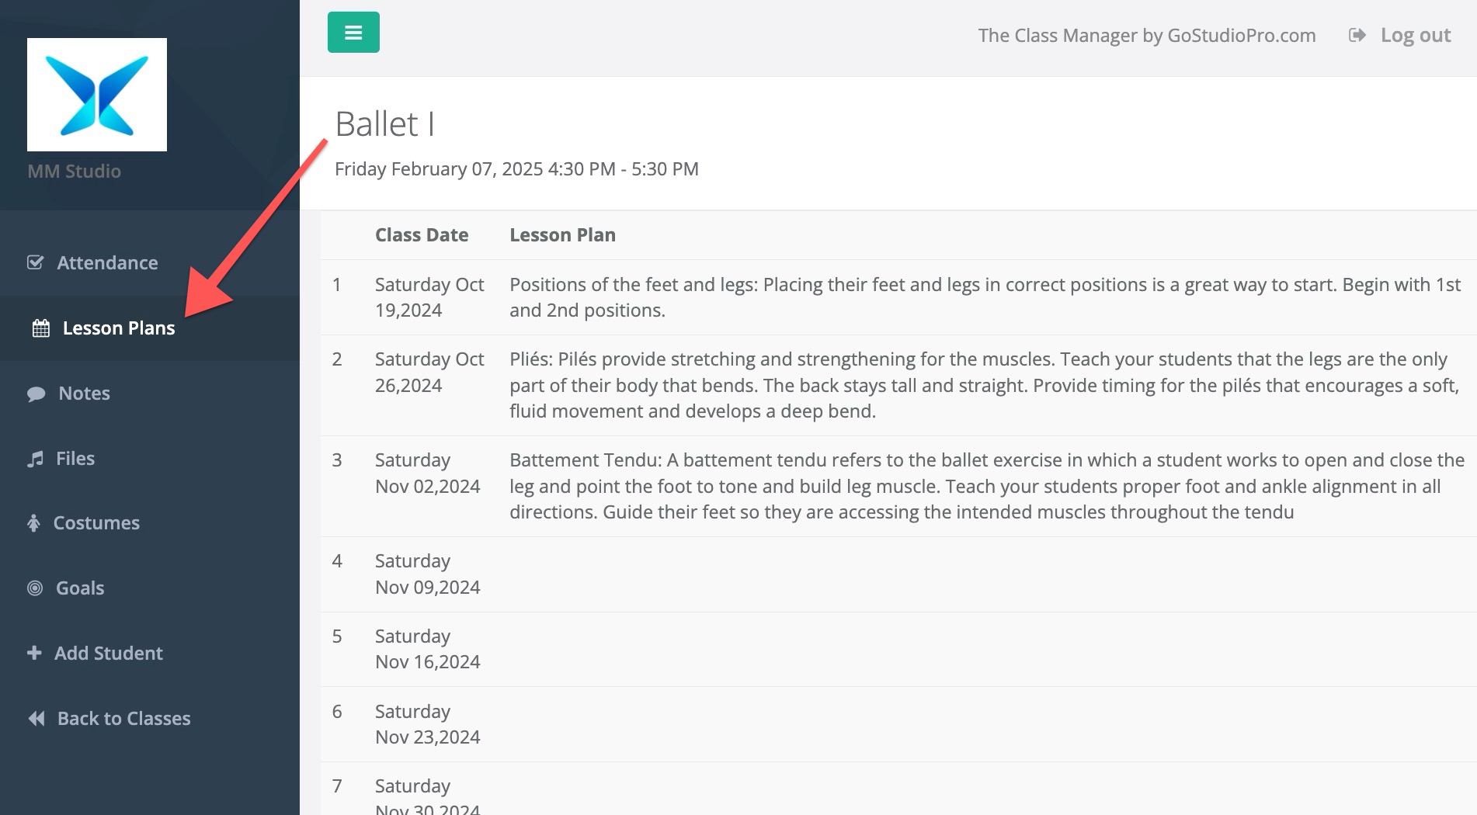Select the Saturday Nov 09,2024 date cell
The width and height of the screenshot is (1477, 815).
pos(429,574)
